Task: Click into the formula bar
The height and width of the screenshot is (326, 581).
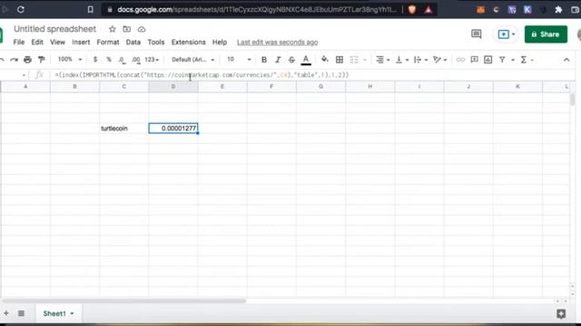Action: (x=311, y=75)
